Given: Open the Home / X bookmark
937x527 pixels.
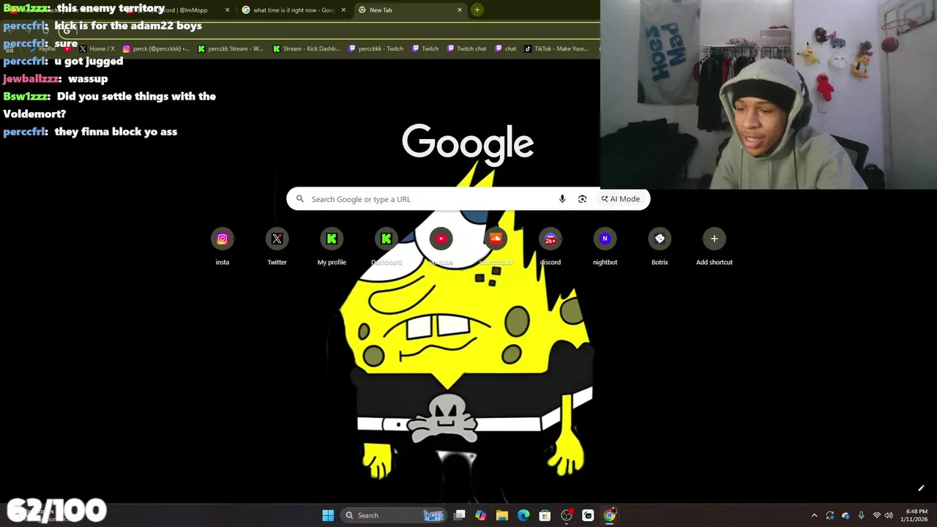Looking at the screenshot, I should pyautogui.click(x=96, y=49).
